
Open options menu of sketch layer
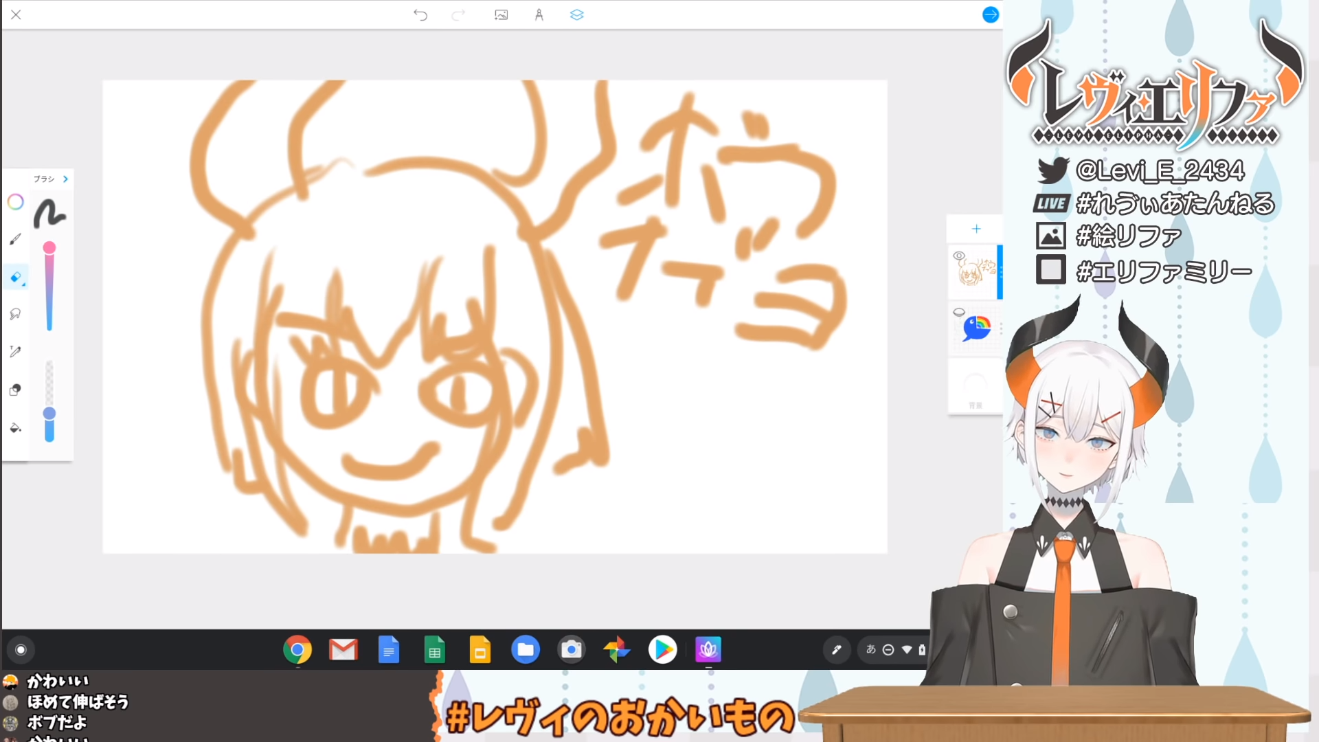pyautogui.click(x=1000, y=272)
